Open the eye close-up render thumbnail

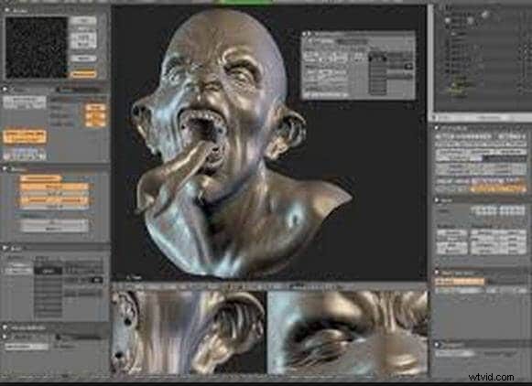click(x=347, y=332)
